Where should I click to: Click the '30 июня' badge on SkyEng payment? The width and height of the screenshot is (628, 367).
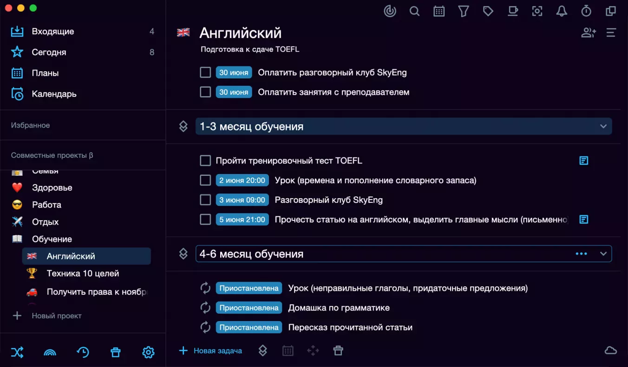click(x=234, y=72)
